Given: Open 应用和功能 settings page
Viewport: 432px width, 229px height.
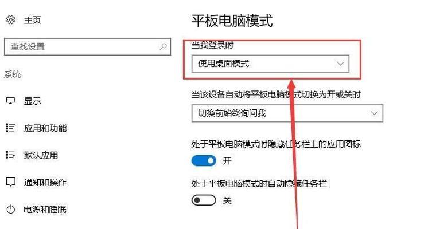Looking at the screenshot, I should click(x=45, y=128).
